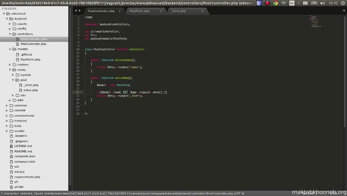Collapse the post folder arrow
The image size is (347, 196).
point(13,80)
